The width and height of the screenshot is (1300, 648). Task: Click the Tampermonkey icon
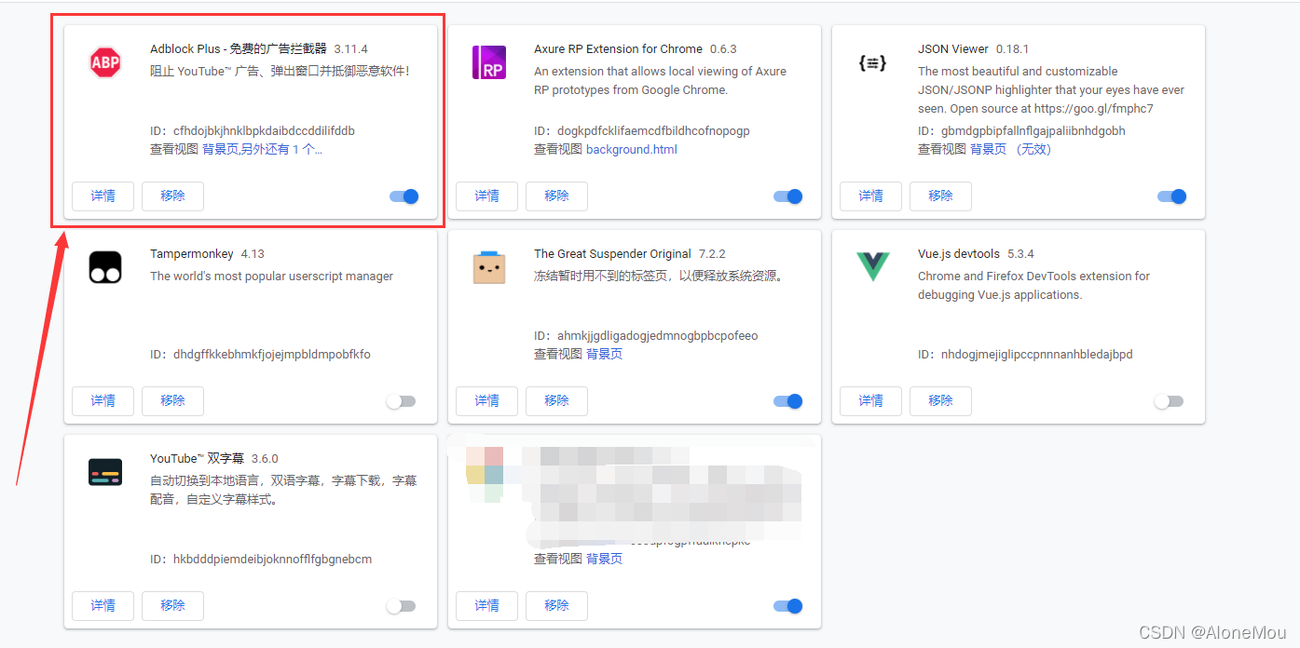pos(105,268)
